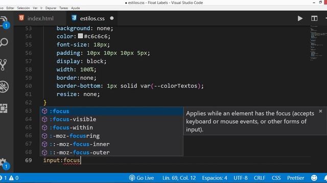Close the suggestion documentation panel
327x183 pixels.
pyautogui.click(x=320, y=111)
